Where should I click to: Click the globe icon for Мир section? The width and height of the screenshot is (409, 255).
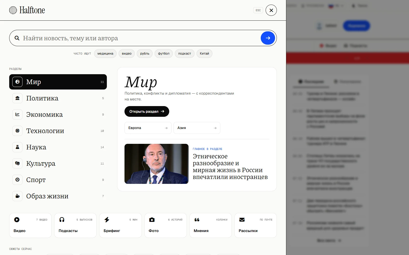17,82
